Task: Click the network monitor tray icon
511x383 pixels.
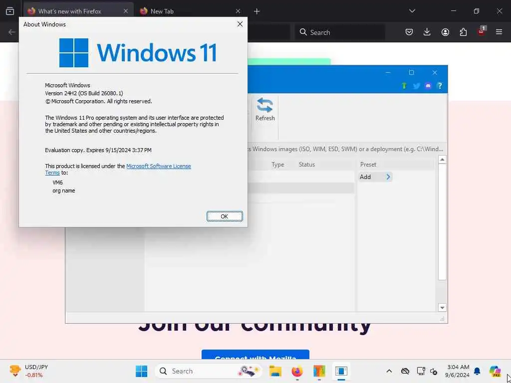Action: (x=421, y=371)
